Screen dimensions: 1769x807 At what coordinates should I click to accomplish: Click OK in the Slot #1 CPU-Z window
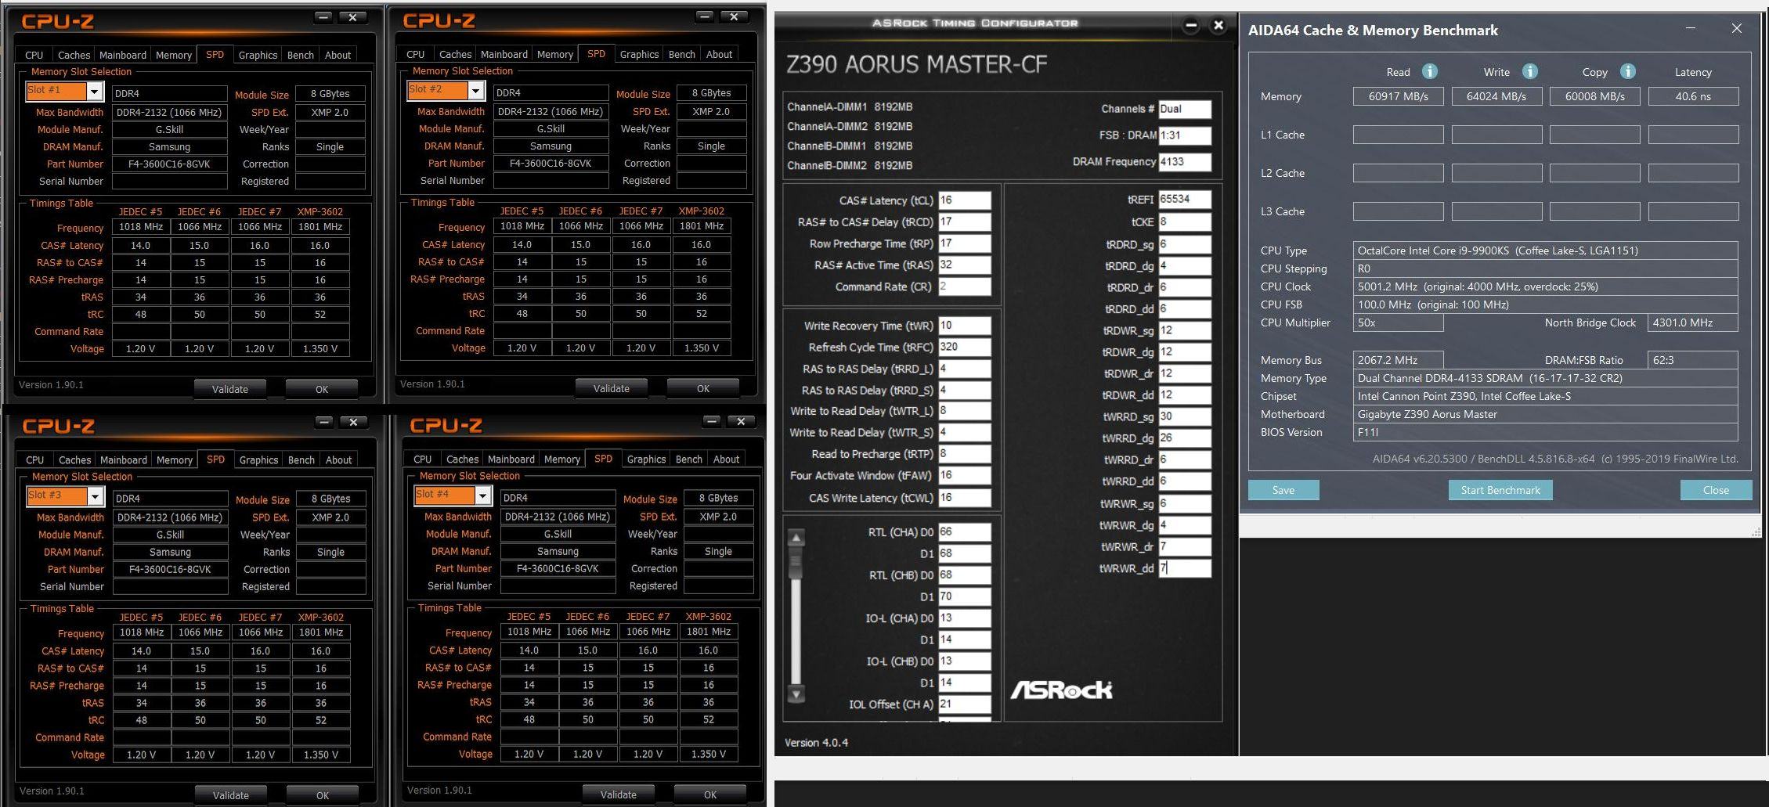[322, 389]
